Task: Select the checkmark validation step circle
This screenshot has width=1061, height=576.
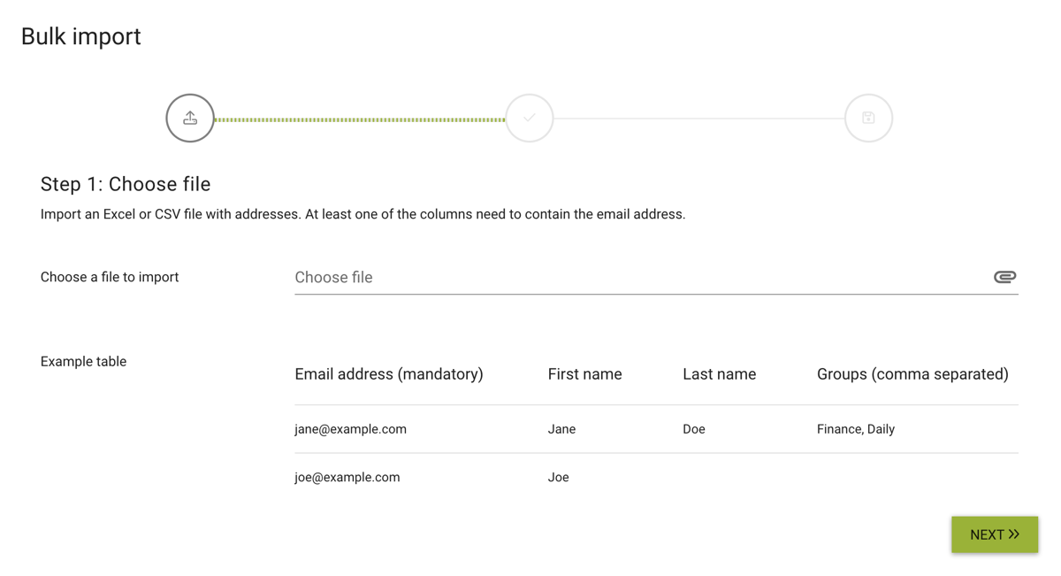Action: [x=530, y=118]
